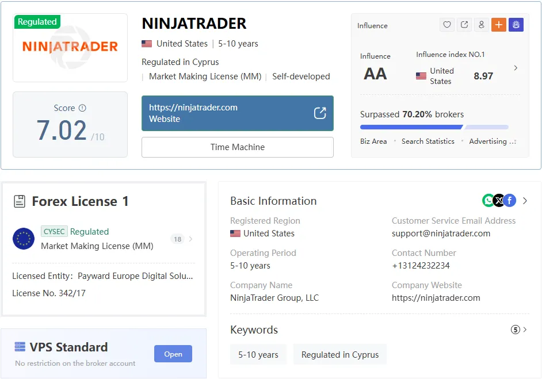Viewport: 542px width, 379px height.
Task: Click the CYSEC regulator tag
Action: tap(54, 231)
